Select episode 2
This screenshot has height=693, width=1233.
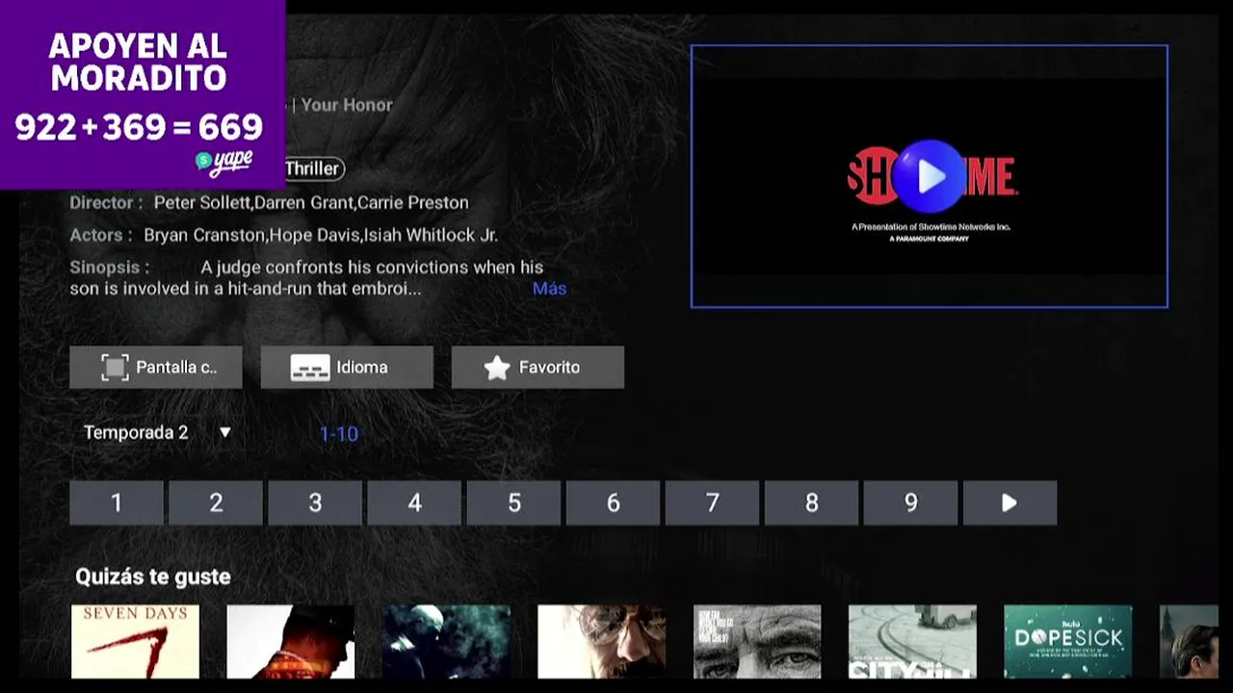coord(216,502)
